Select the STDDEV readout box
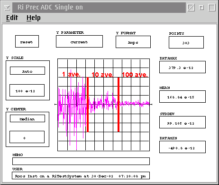219x185 pixels. click(182, 122)
